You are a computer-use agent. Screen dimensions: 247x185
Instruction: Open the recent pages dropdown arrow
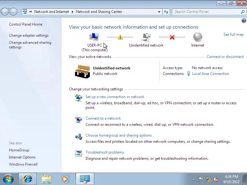[19, 12]
